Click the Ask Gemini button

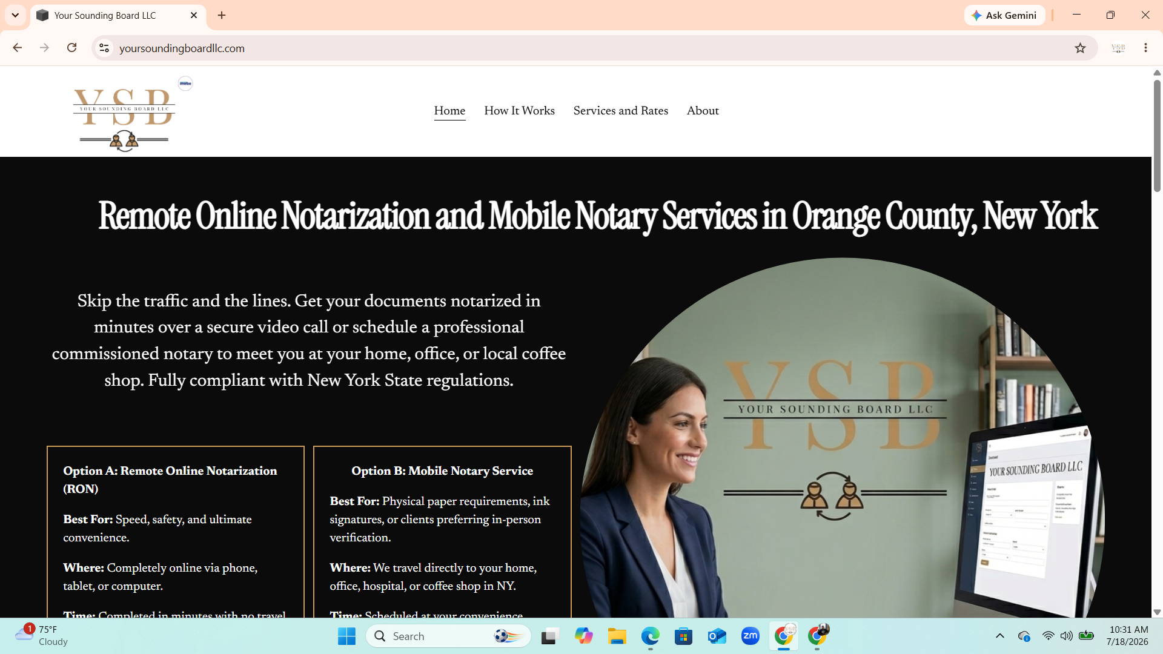(1004, 15)
